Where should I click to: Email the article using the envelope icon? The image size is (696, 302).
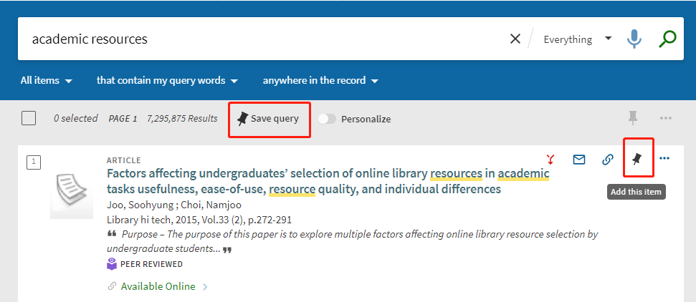click(x=579, y=160)
